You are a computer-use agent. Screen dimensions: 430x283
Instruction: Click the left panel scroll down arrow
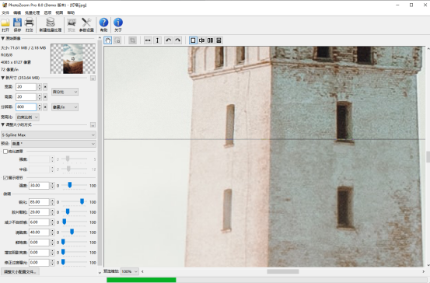click(x=100, y=272)
